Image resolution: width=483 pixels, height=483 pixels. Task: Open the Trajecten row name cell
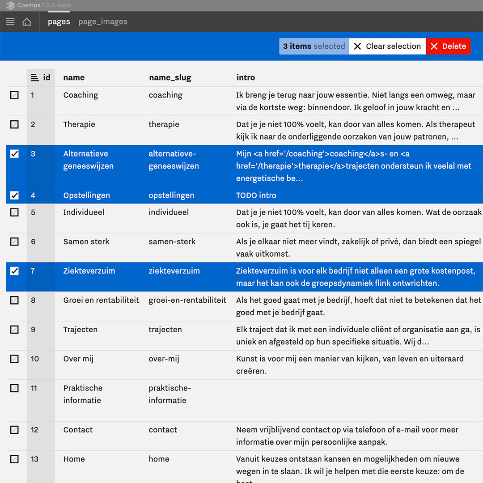coord(80,330)
